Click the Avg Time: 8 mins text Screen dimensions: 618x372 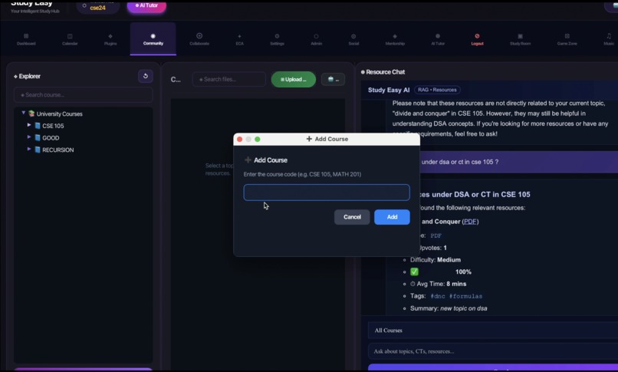click(438, 284)
